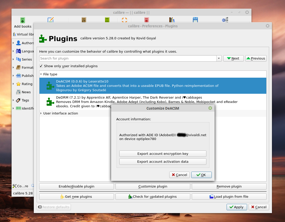The width and height of the screenshot is (285, 222).
Task: Click the Authors person icon in sidebar
Action: [18, 43]
